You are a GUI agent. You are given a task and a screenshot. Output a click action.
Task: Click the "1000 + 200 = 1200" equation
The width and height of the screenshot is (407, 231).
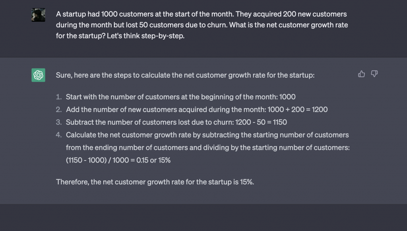point(297,109)
